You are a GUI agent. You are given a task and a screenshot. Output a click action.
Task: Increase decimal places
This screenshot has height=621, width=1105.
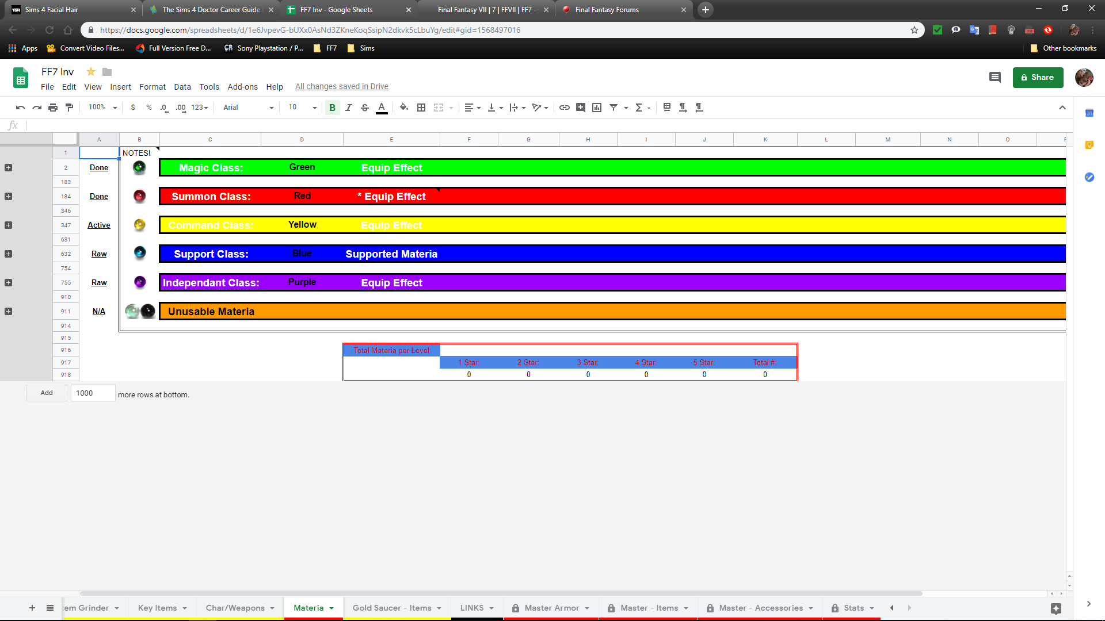coord(181,108)
